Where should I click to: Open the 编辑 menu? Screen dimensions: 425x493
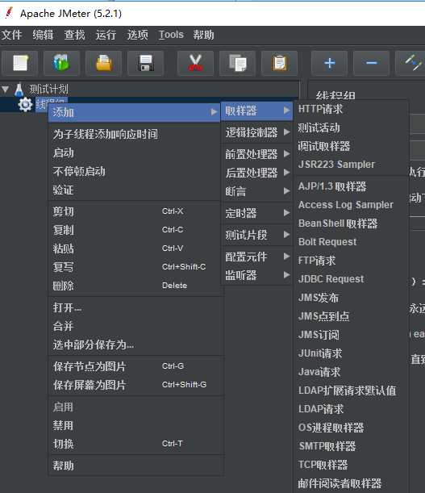pyautogui.click(x=44, y=35)
